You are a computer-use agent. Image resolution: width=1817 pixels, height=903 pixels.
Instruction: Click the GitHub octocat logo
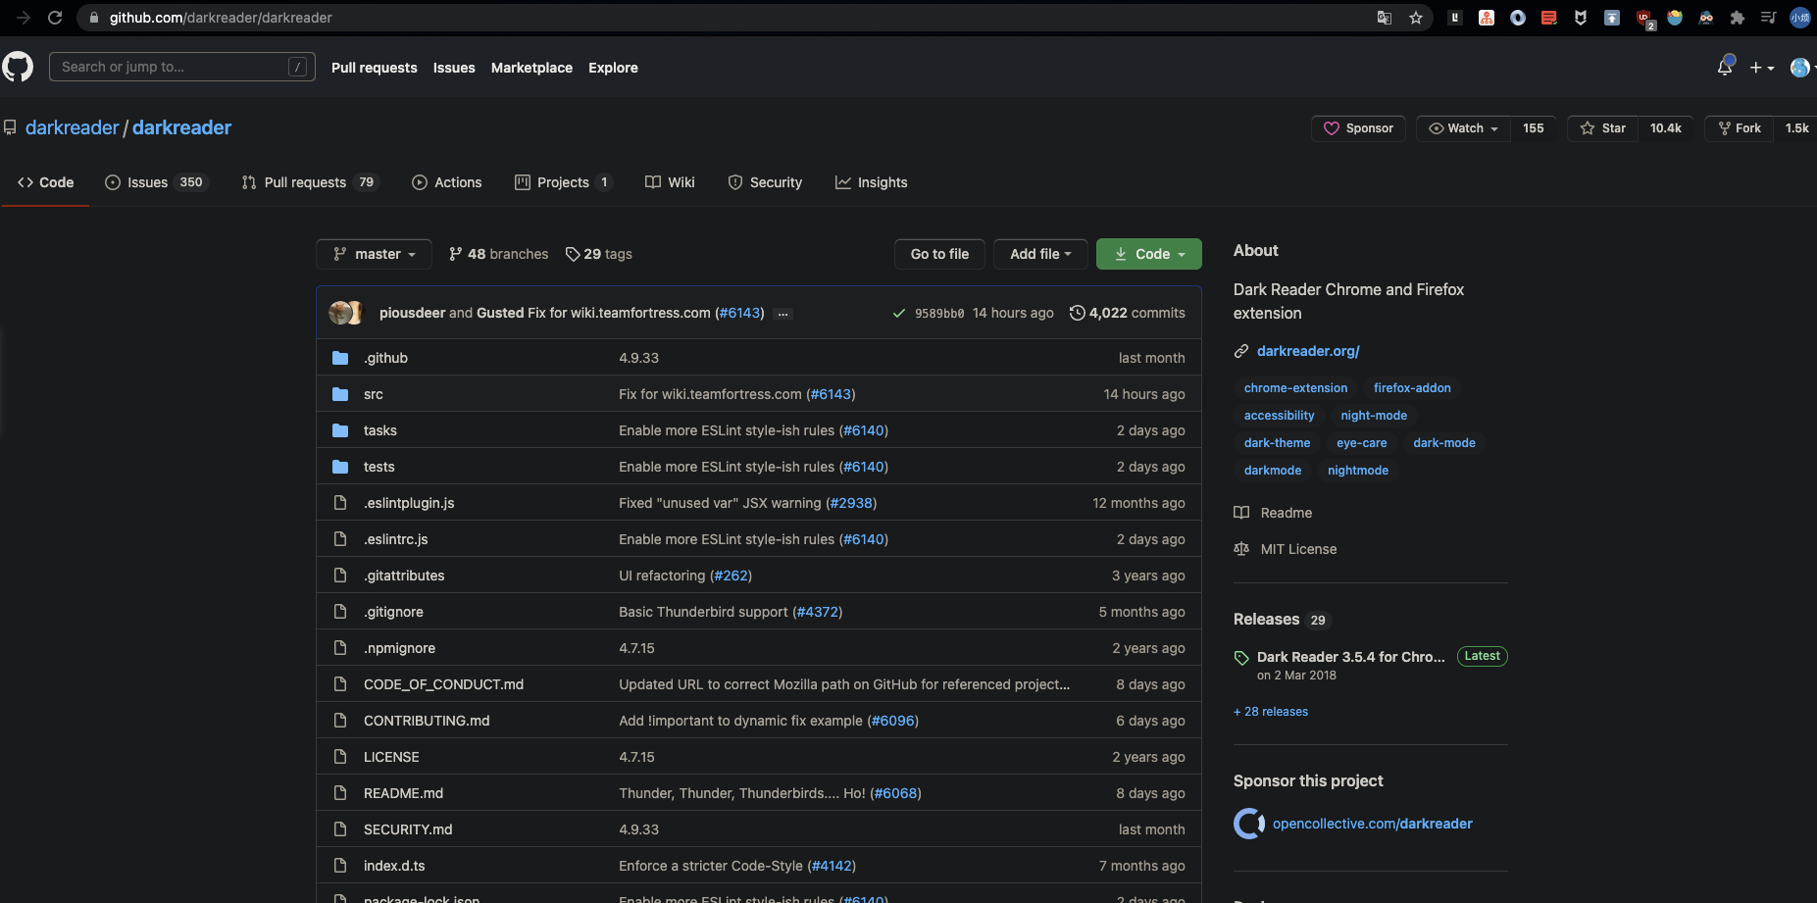pos(18,67)
